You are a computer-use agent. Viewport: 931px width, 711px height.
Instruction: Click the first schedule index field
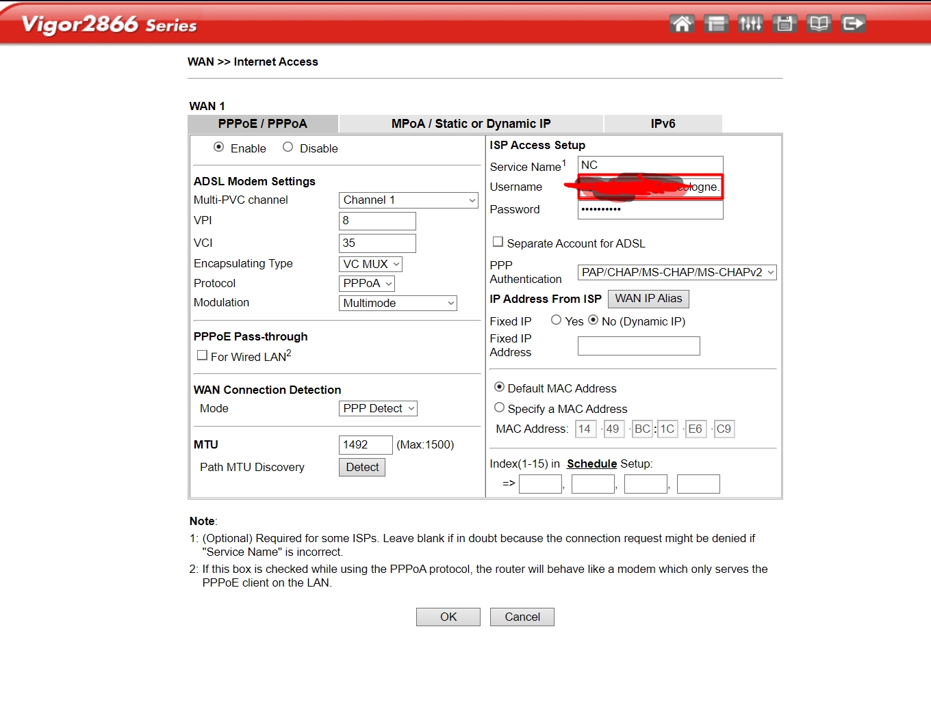[540, 484]
